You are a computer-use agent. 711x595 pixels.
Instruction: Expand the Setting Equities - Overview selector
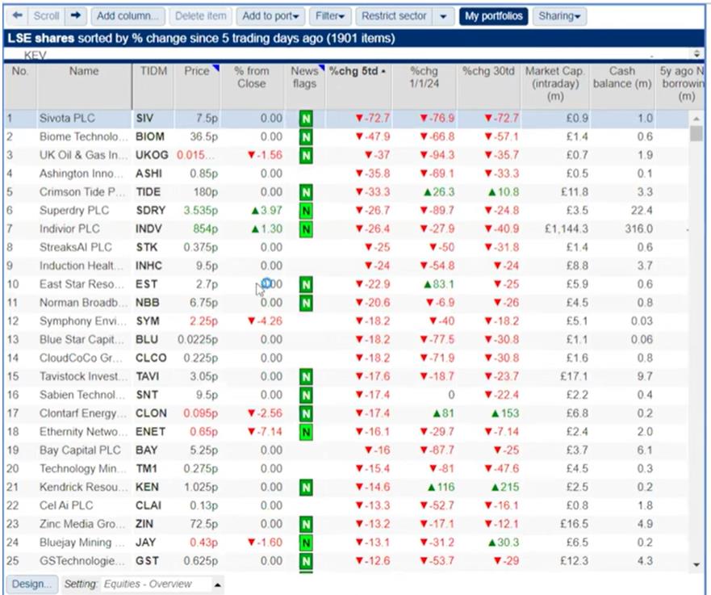[x=218, y=585]
